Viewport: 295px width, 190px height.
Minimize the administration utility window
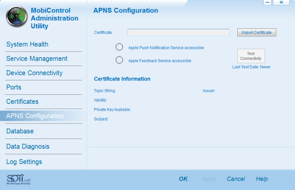[267, 2]
